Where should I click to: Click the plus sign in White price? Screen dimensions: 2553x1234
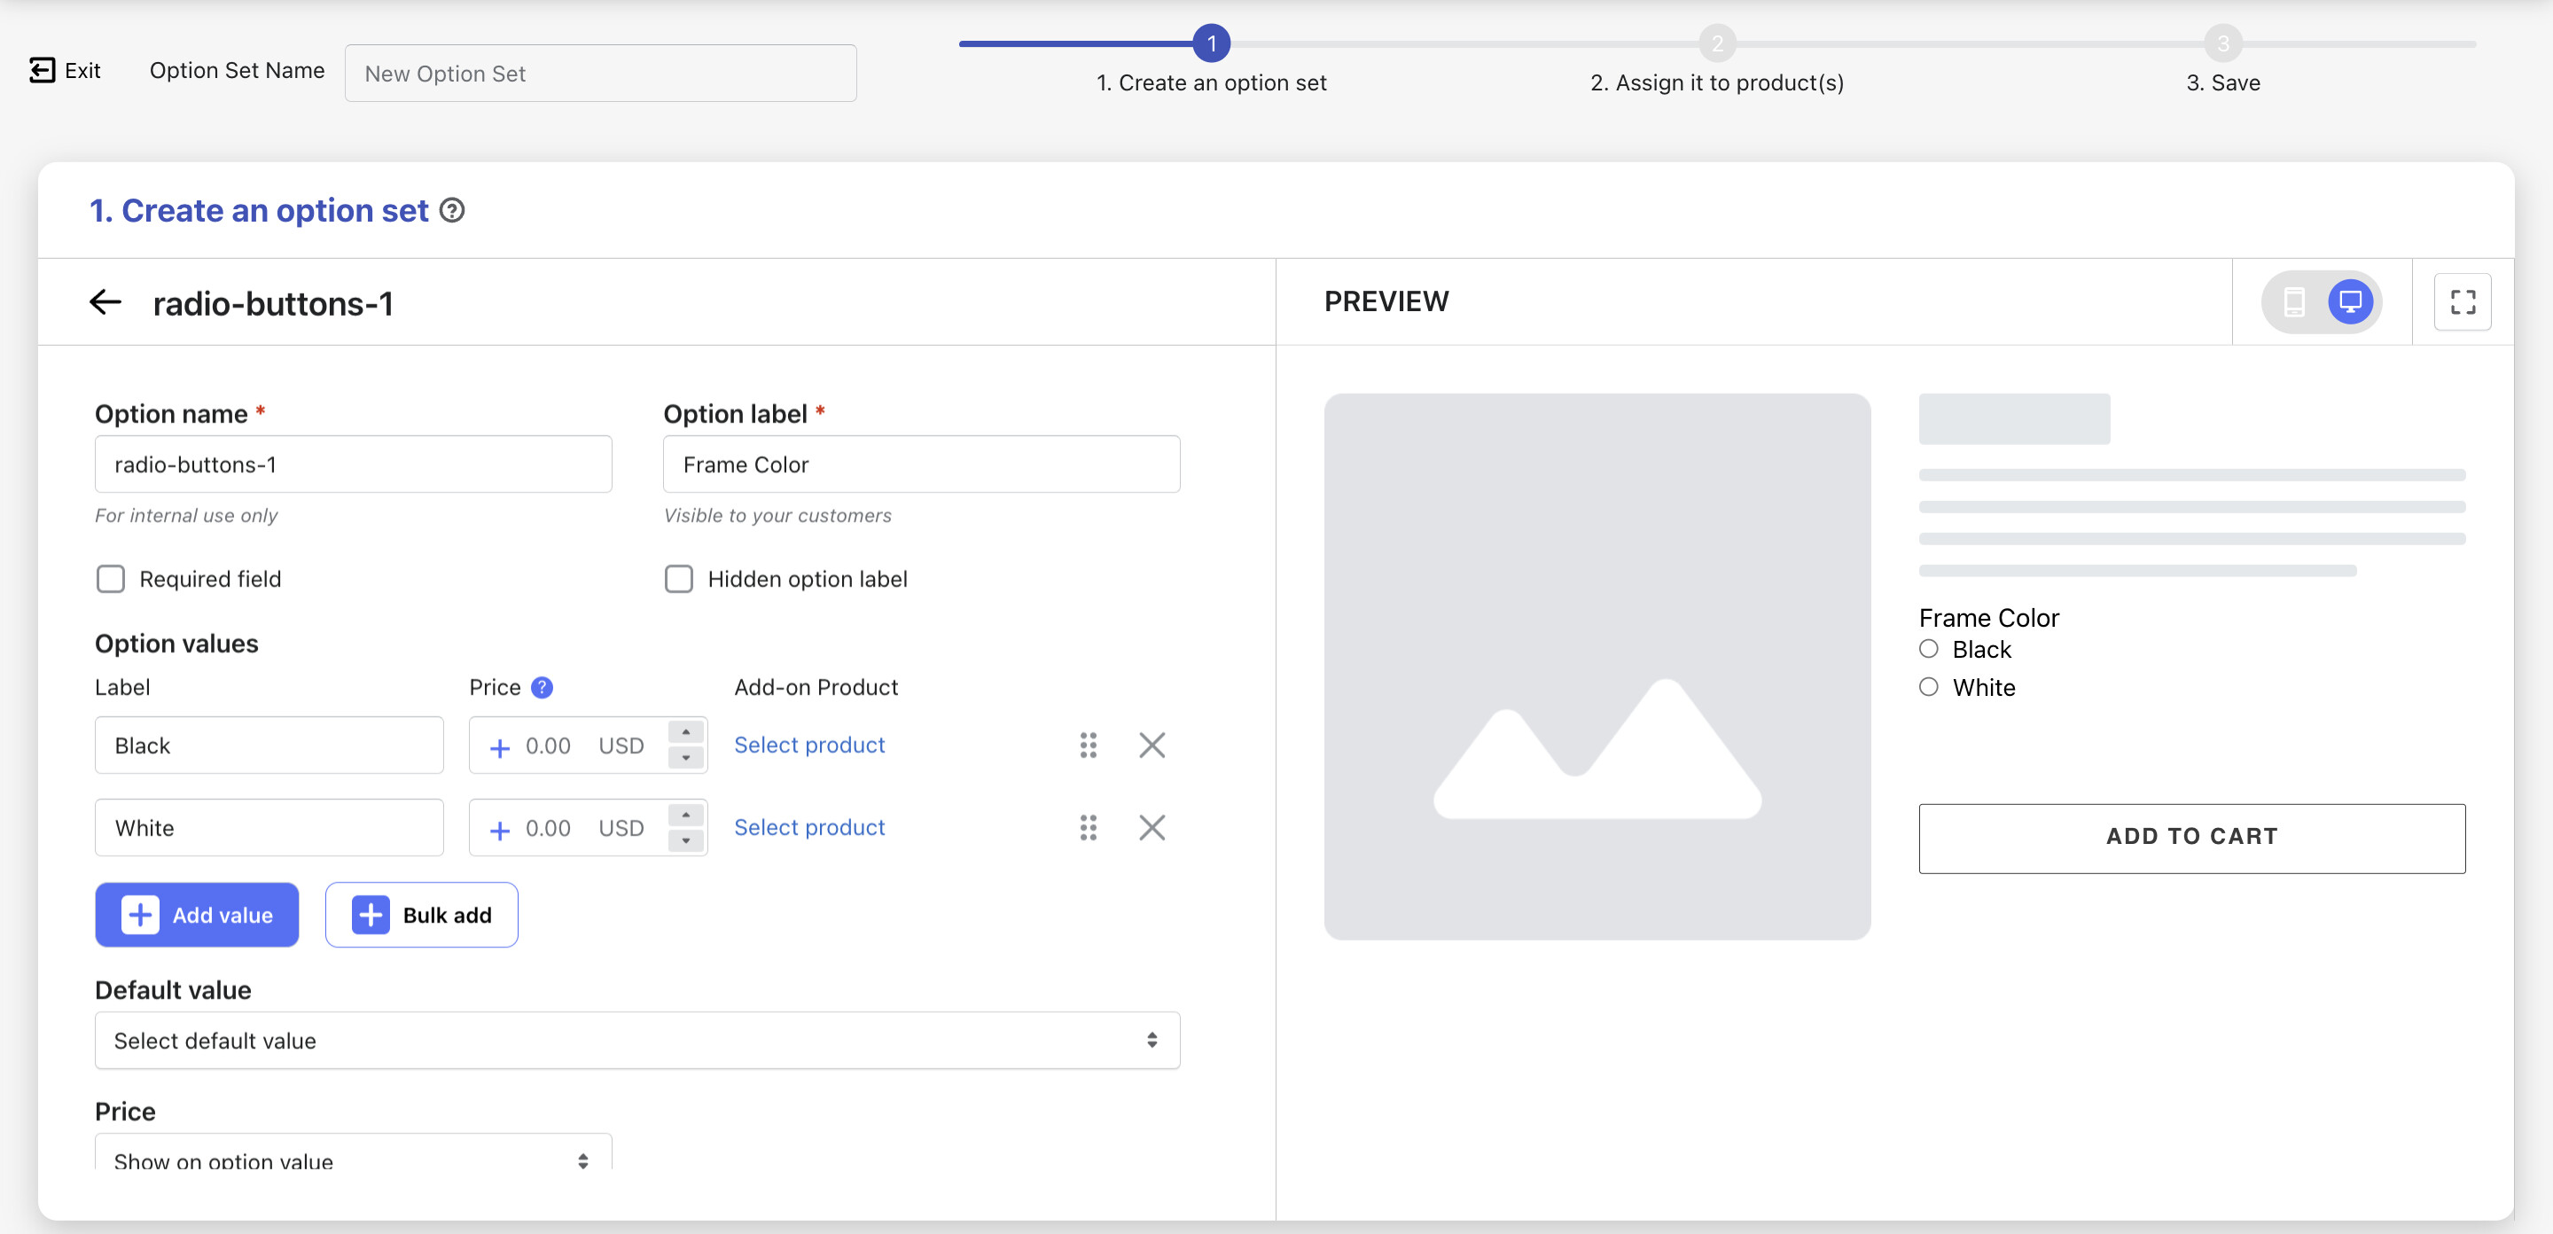[x=499, y=830]
